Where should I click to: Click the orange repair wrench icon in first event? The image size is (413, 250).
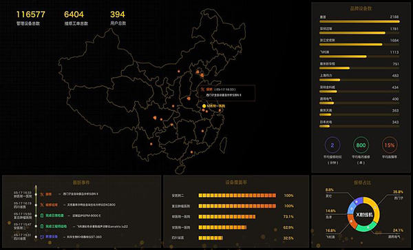tap(42, 194)
